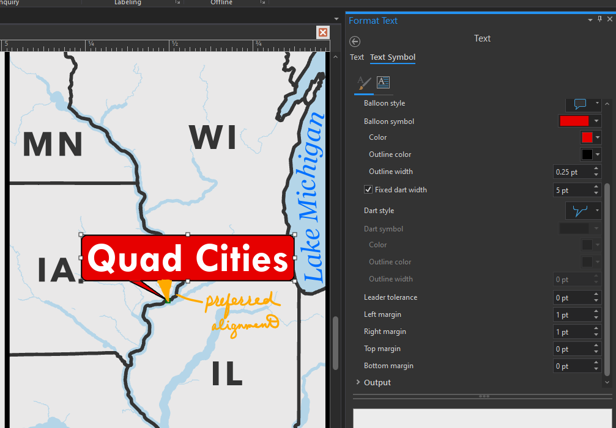Viewport: 616px width, 428px height.
Task: Switch to the formatting letter icon view
Action: pos(382,82)
